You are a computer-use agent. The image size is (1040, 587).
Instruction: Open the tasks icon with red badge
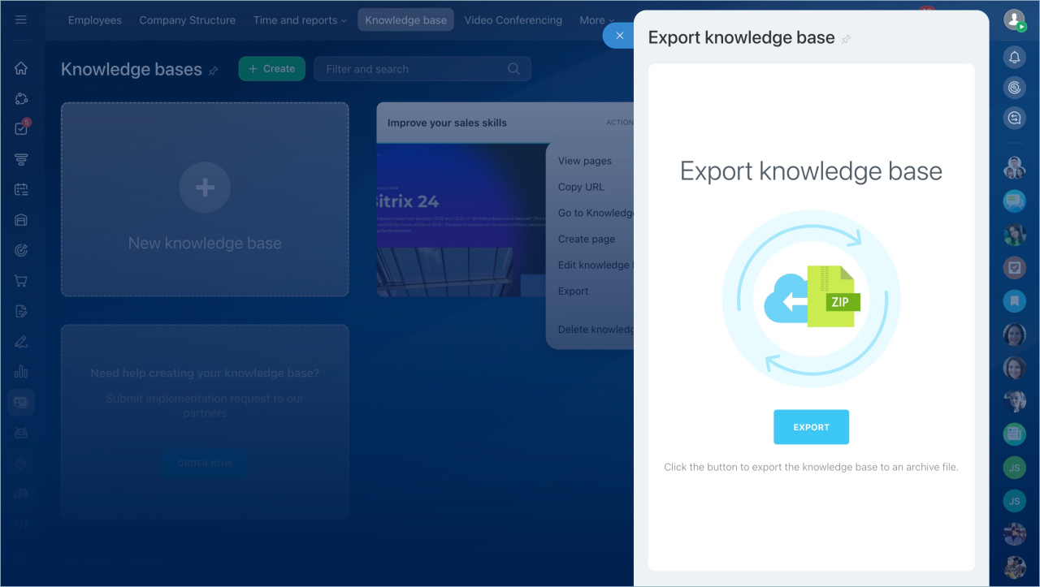tap(21, 128)
